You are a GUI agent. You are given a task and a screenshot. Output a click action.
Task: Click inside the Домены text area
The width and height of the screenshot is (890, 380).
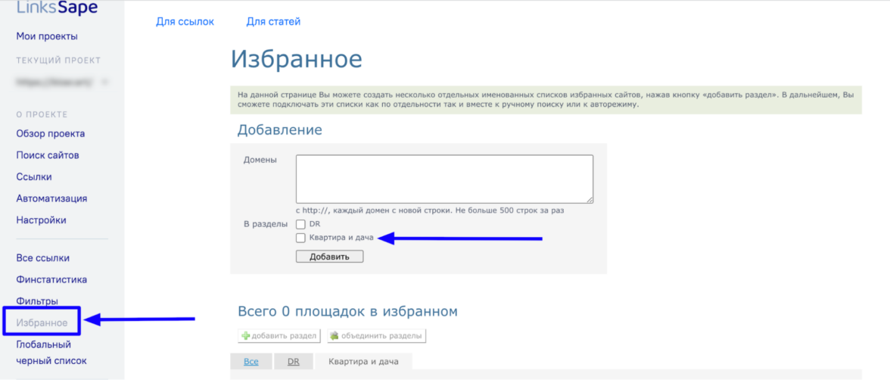click(444, 179)
